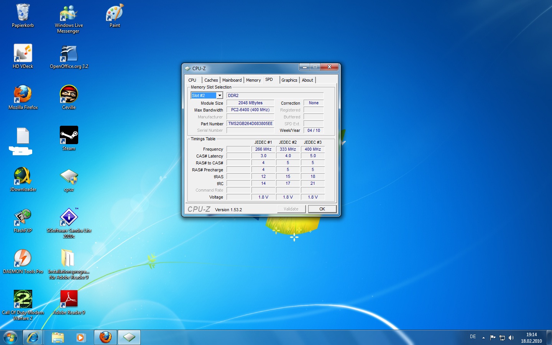Launch Windows Live Messenger desktop shortcut

pos(69,18)
